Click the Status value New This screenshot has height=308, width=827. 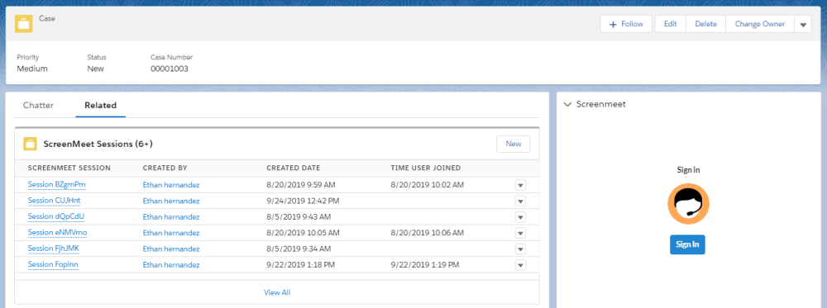[95, 69]
